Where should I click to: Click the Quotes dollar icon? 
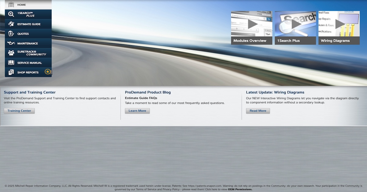click(x=11, y=34)
